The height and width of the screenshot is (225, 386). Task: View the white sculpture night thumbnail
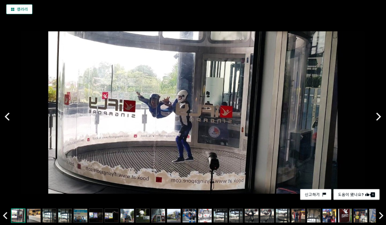tap(142, 216)
